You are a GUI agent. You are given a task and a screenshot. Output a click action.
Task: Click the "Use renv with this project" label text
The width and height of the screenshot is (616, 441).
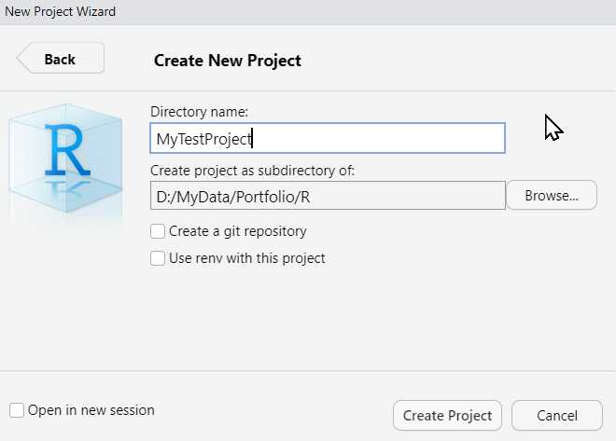click(246, 258)
